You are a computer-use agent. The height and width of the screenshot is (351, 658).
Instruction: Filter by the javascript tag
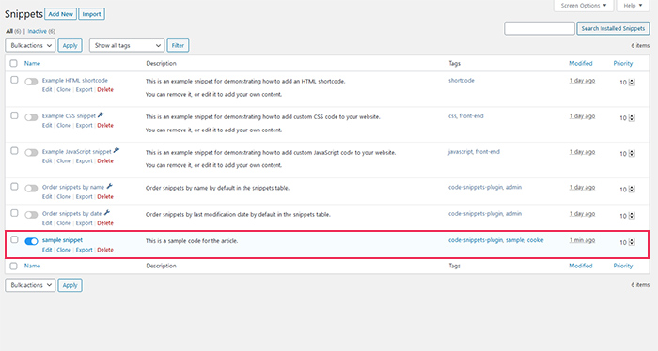(460, 152)
